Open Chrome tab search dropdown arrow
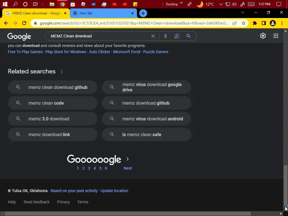288x216 pixels. [243, 12]
